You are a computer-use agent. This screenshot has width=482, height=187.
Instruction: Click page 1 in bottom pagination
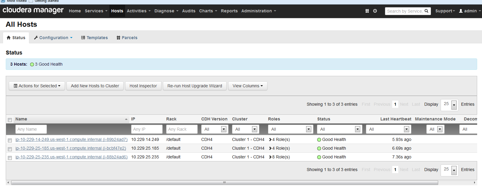click(395, 170)
